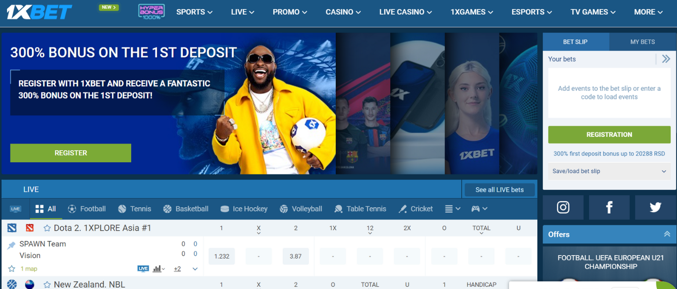Click the 1XBET logo
Screen dimensions: 677x289
pyautogui.click(x=39, y=12)
